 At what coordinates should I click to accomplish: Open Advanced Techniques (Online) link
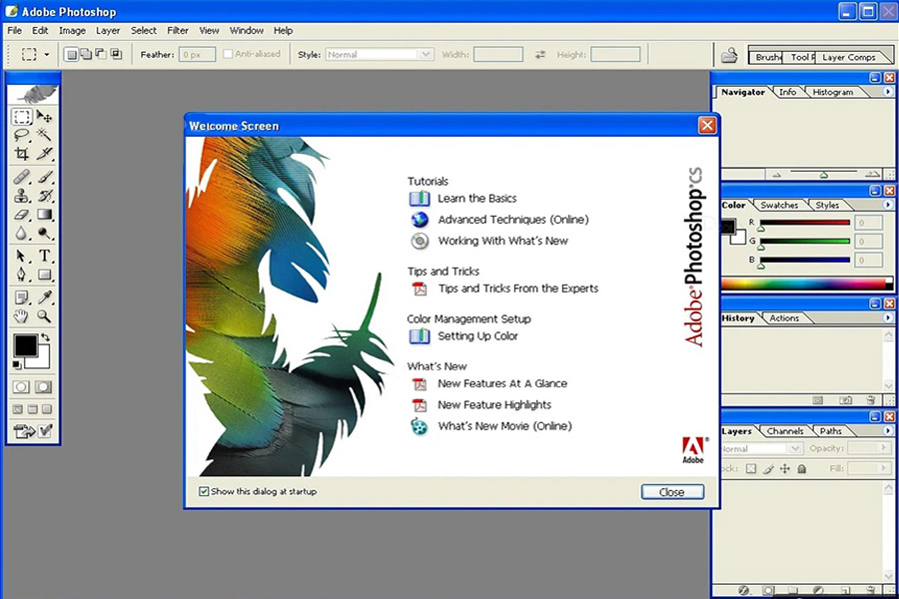click(x=513, y=220)
